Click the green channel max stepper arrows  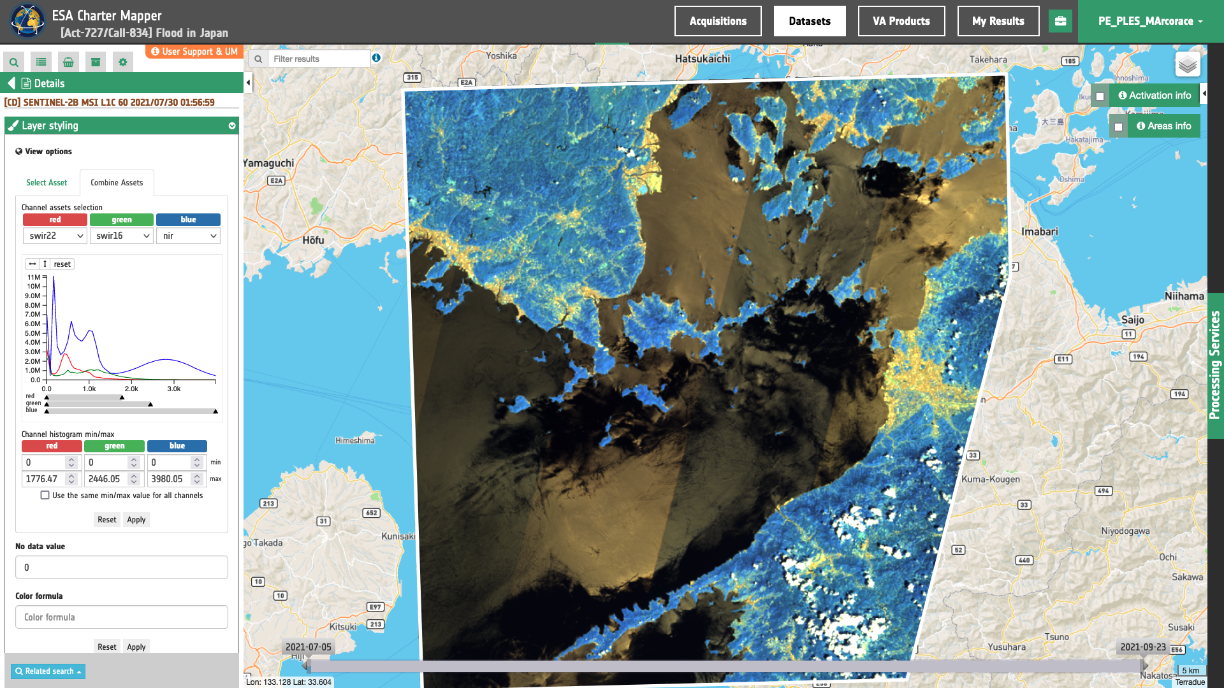(x=134, y=479)
